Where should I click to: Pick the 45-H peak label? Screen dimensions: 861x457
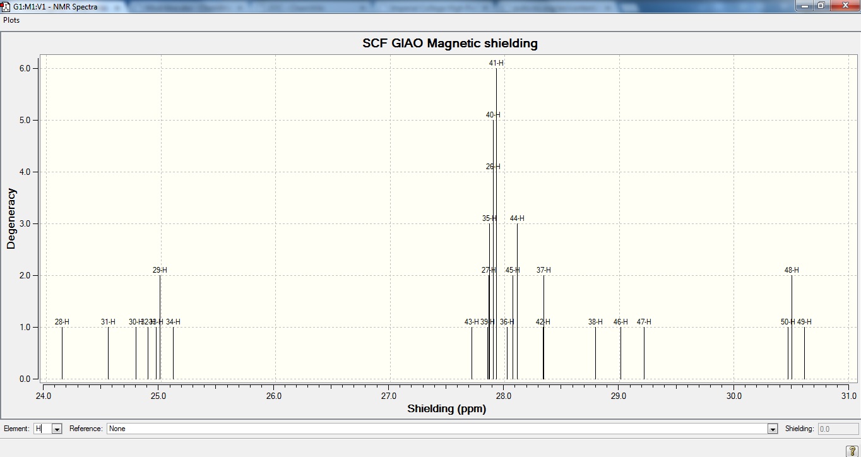click(x=513, y=270)
